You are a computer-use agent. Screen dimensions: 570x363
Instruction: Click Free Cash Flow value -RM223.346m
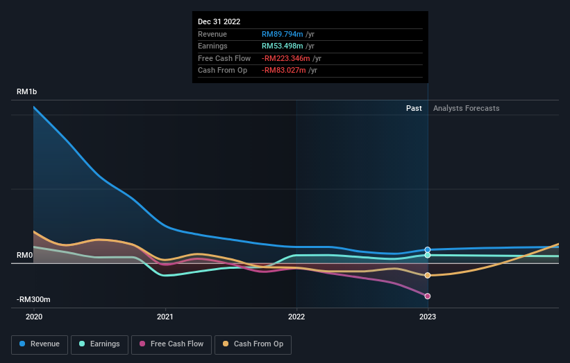coord(286,58)
